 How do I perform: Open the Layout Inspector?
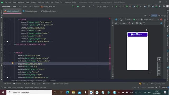point(158,84)
